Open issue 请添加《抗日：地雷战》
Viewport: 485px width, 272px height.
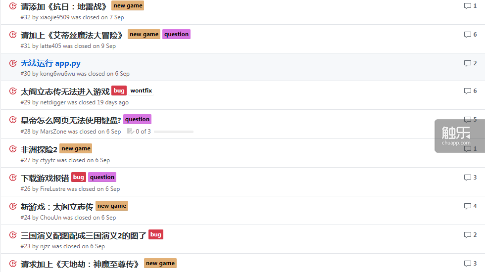[x=64, y=6]
